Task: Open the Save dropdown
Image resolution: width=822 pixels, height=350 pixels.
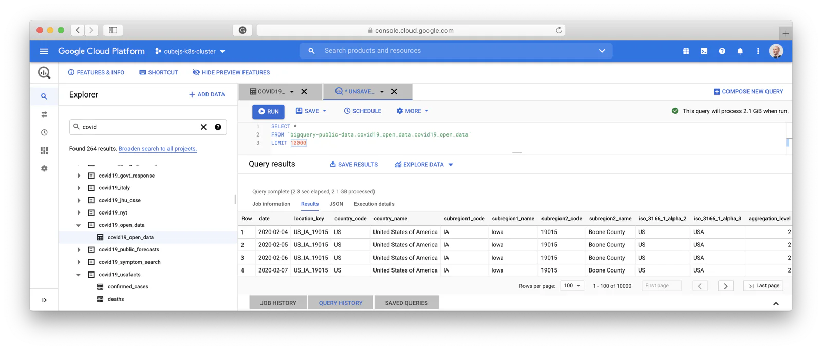Action: tap(311, 111)
